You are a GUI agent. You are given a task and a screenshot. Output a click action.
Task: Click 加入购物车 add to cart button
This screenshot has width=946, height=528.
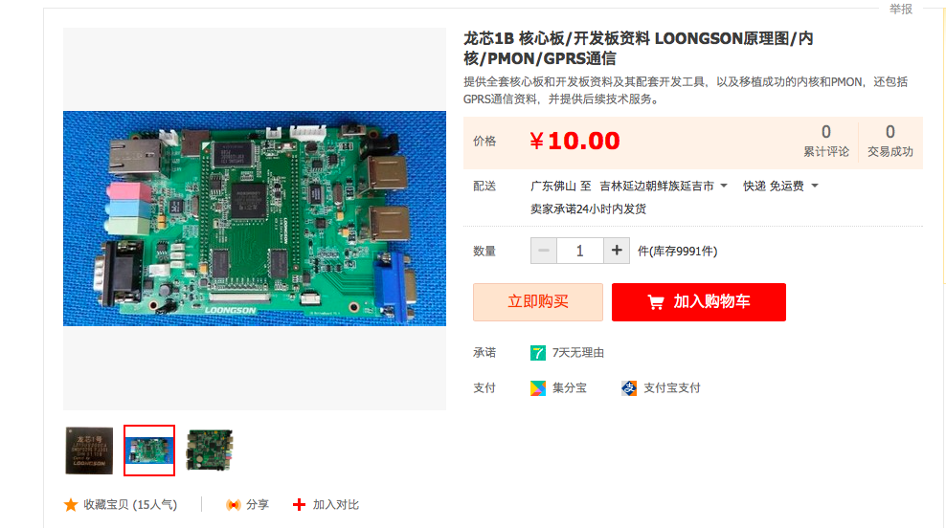(699, 302)
